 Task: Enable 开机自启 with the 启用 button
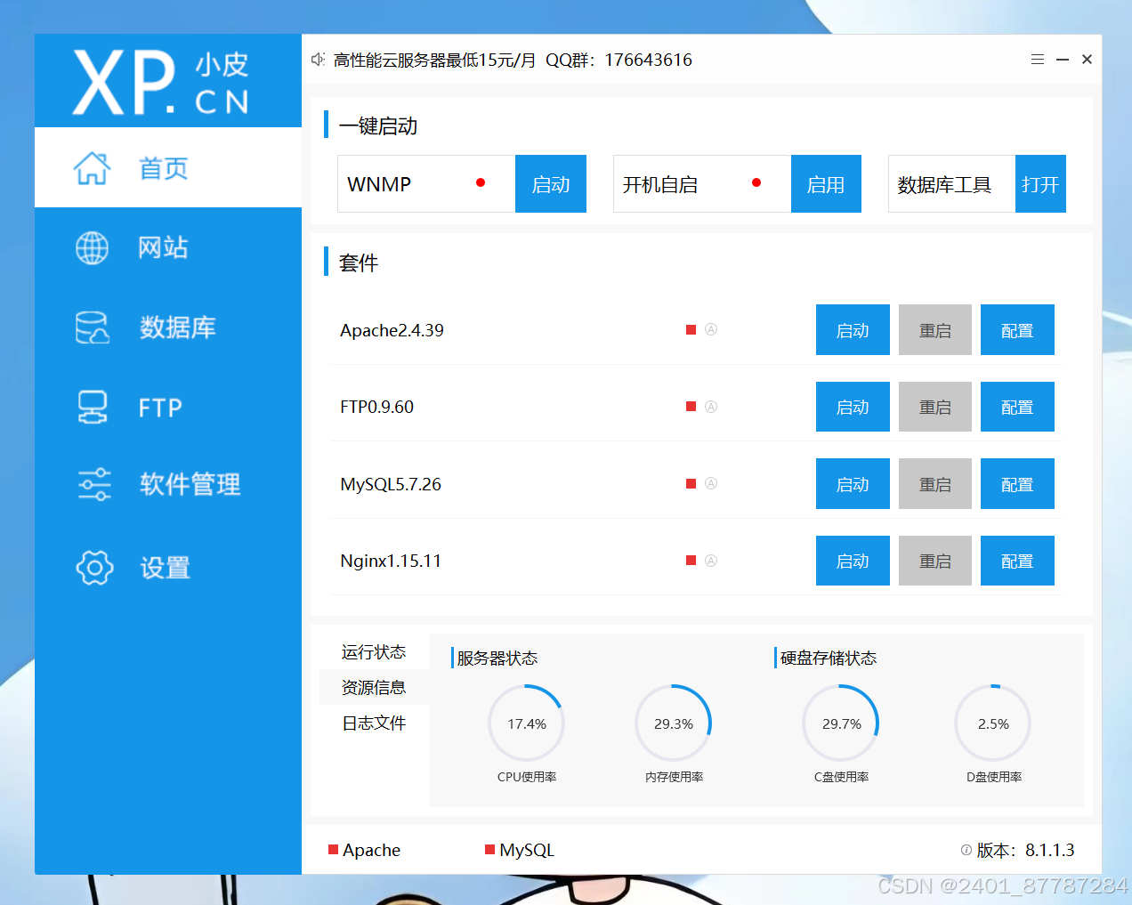click(x=826, y=184)
